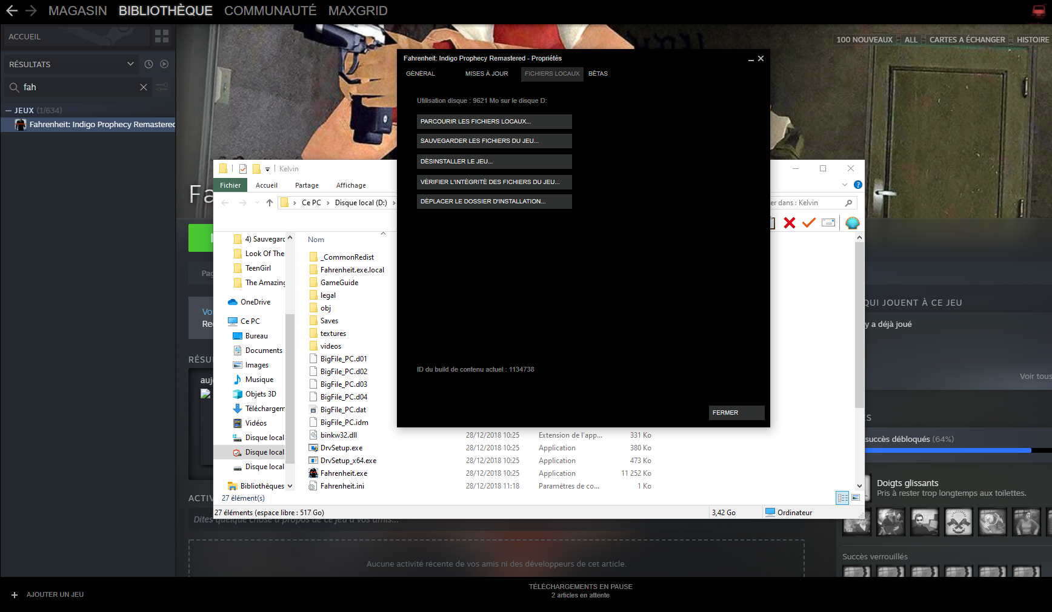Open the RÉSULTATS dropdown in Steam sidebar
1052x612 pixels.
pos(70,64)
